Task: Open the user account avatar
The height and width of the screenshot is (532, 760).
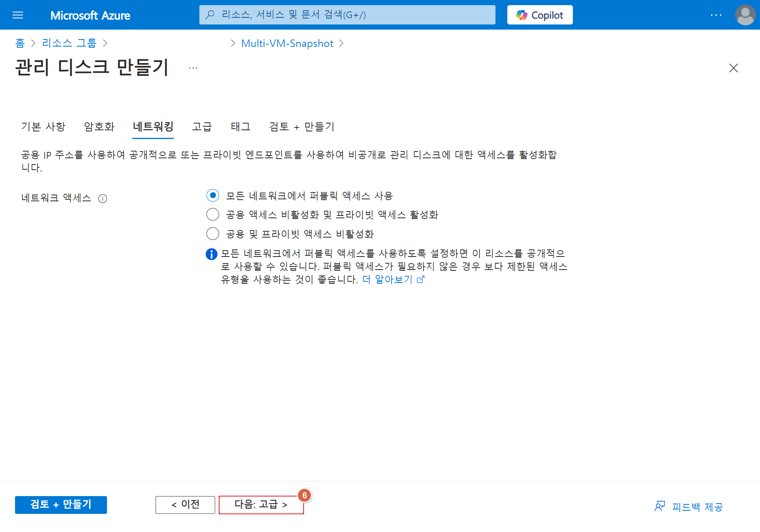Action: [x=745, y=15]
